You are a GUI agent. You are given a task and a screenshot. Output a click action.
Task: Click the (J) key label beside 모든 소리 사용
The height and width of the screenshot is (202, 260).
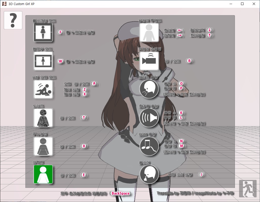coord(201,174)
